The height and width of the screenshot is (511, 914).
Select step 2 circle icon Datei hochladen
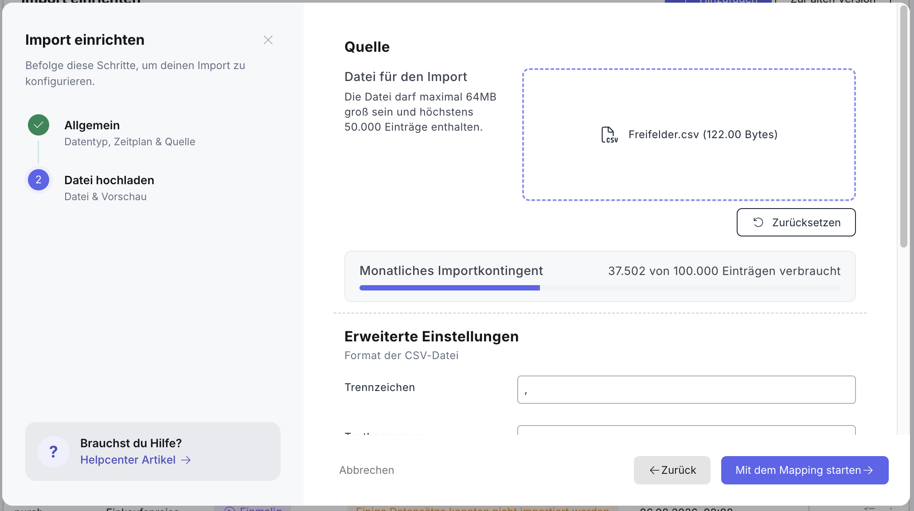(x=39, y=180)
